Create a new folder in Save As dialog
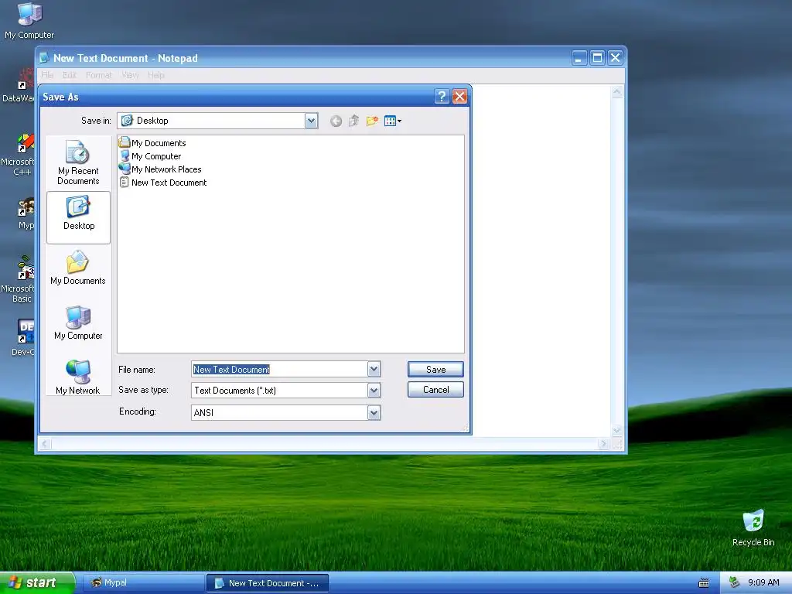 pyautogui.click(x=372, y=121)
